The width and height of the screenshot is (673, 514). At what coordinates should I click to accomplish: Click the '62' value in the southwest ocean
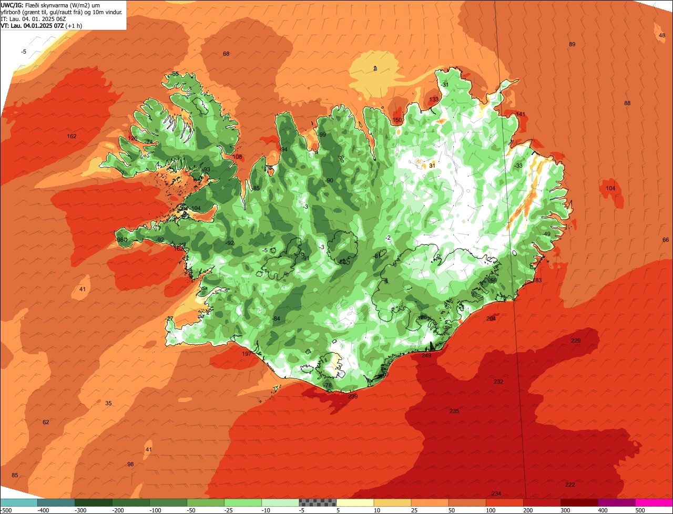point(46,423)
